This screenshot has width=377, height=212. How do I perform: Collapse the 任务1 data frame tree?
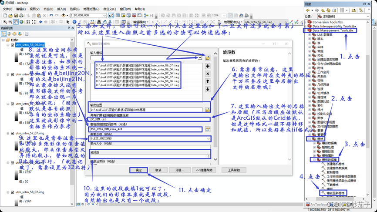[3, 40]
